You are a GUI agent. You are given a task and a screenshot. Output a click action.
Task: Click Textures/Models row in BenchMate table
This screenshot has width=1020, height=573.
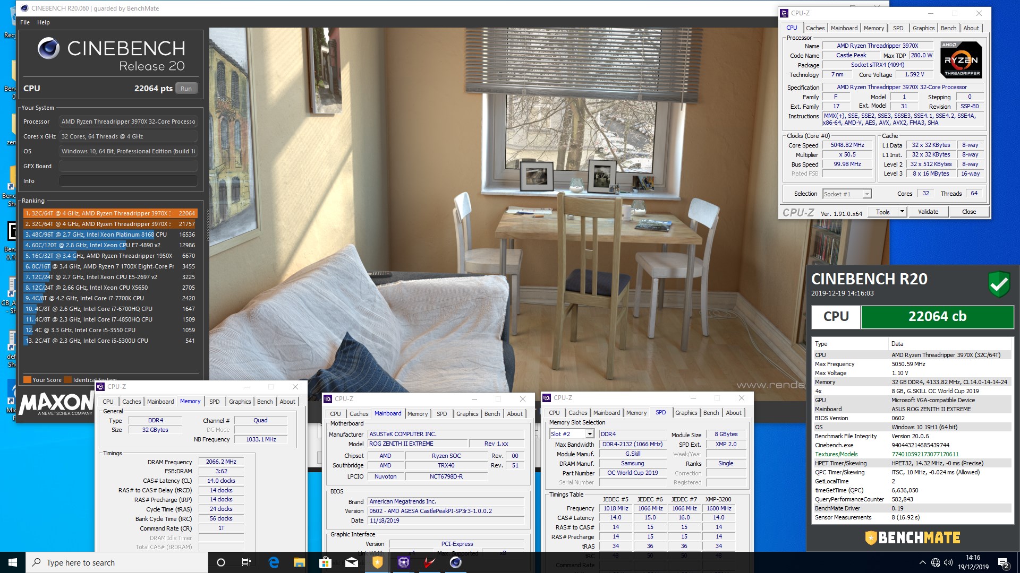tap(912, 454)
